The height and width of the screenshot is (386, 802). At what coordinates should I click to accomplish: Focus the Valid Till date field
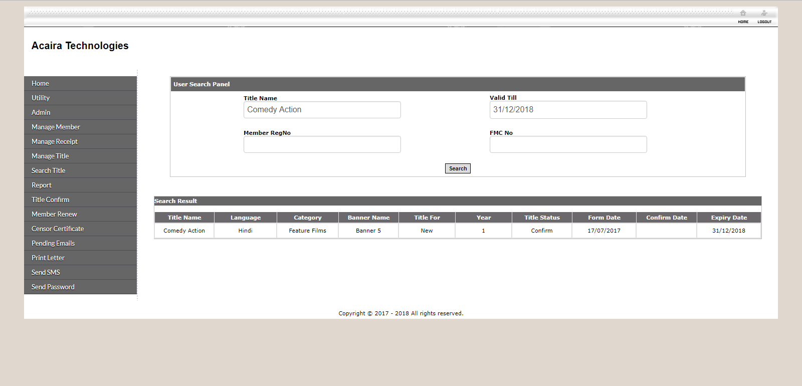(568, 110)
